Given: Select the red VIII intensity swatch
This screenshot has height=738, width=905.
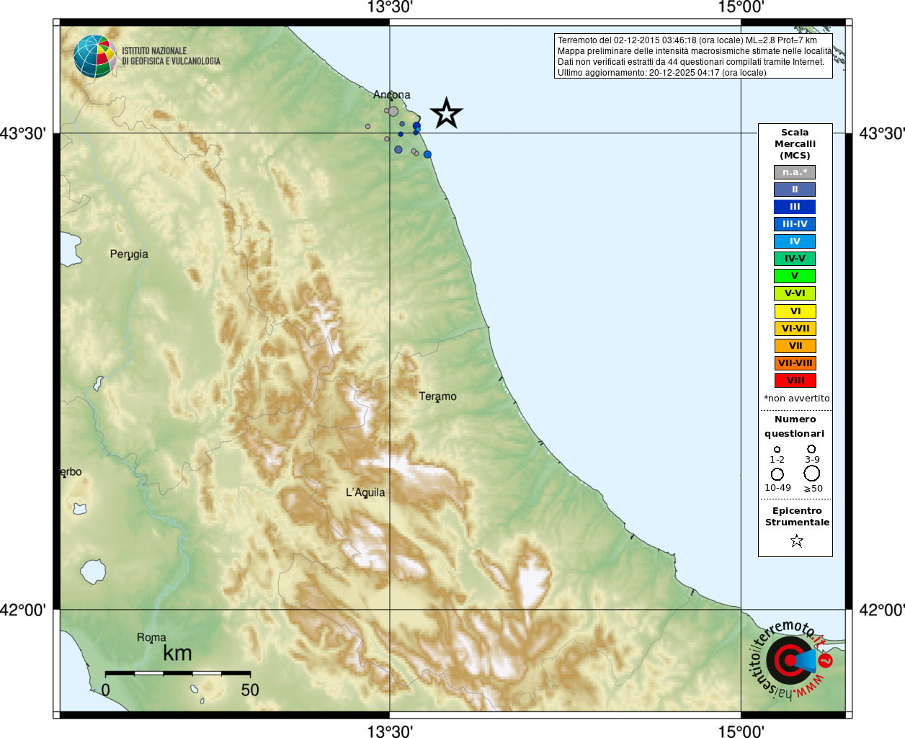Looking at the screenshot, I should coord(795,381).
